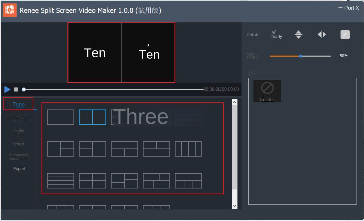Click the Renee Split Screen app logo
The width and height of the screenshot is (364, 221).
(9, 10)
